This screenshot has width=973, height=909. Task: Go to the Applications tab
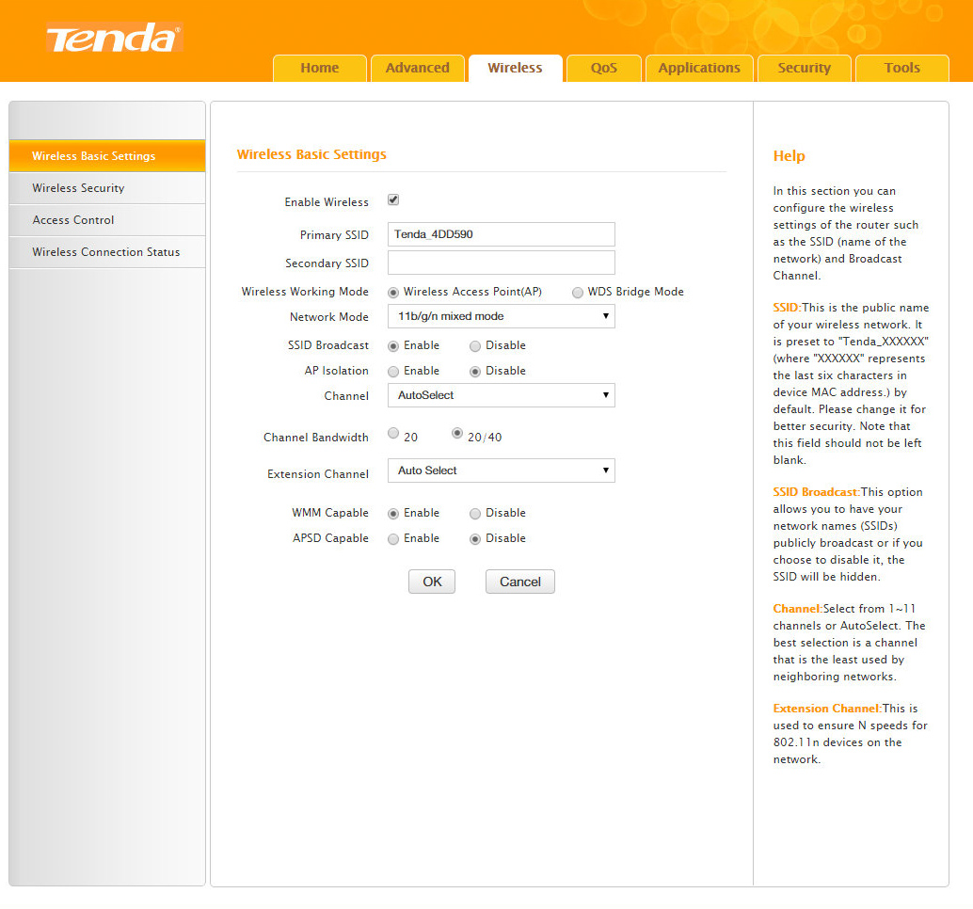click(699, 68)
